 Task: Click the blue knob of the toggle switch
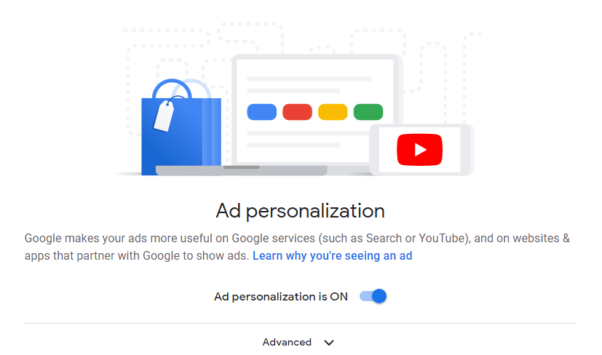pyautogui.click(x=379, y=296)
